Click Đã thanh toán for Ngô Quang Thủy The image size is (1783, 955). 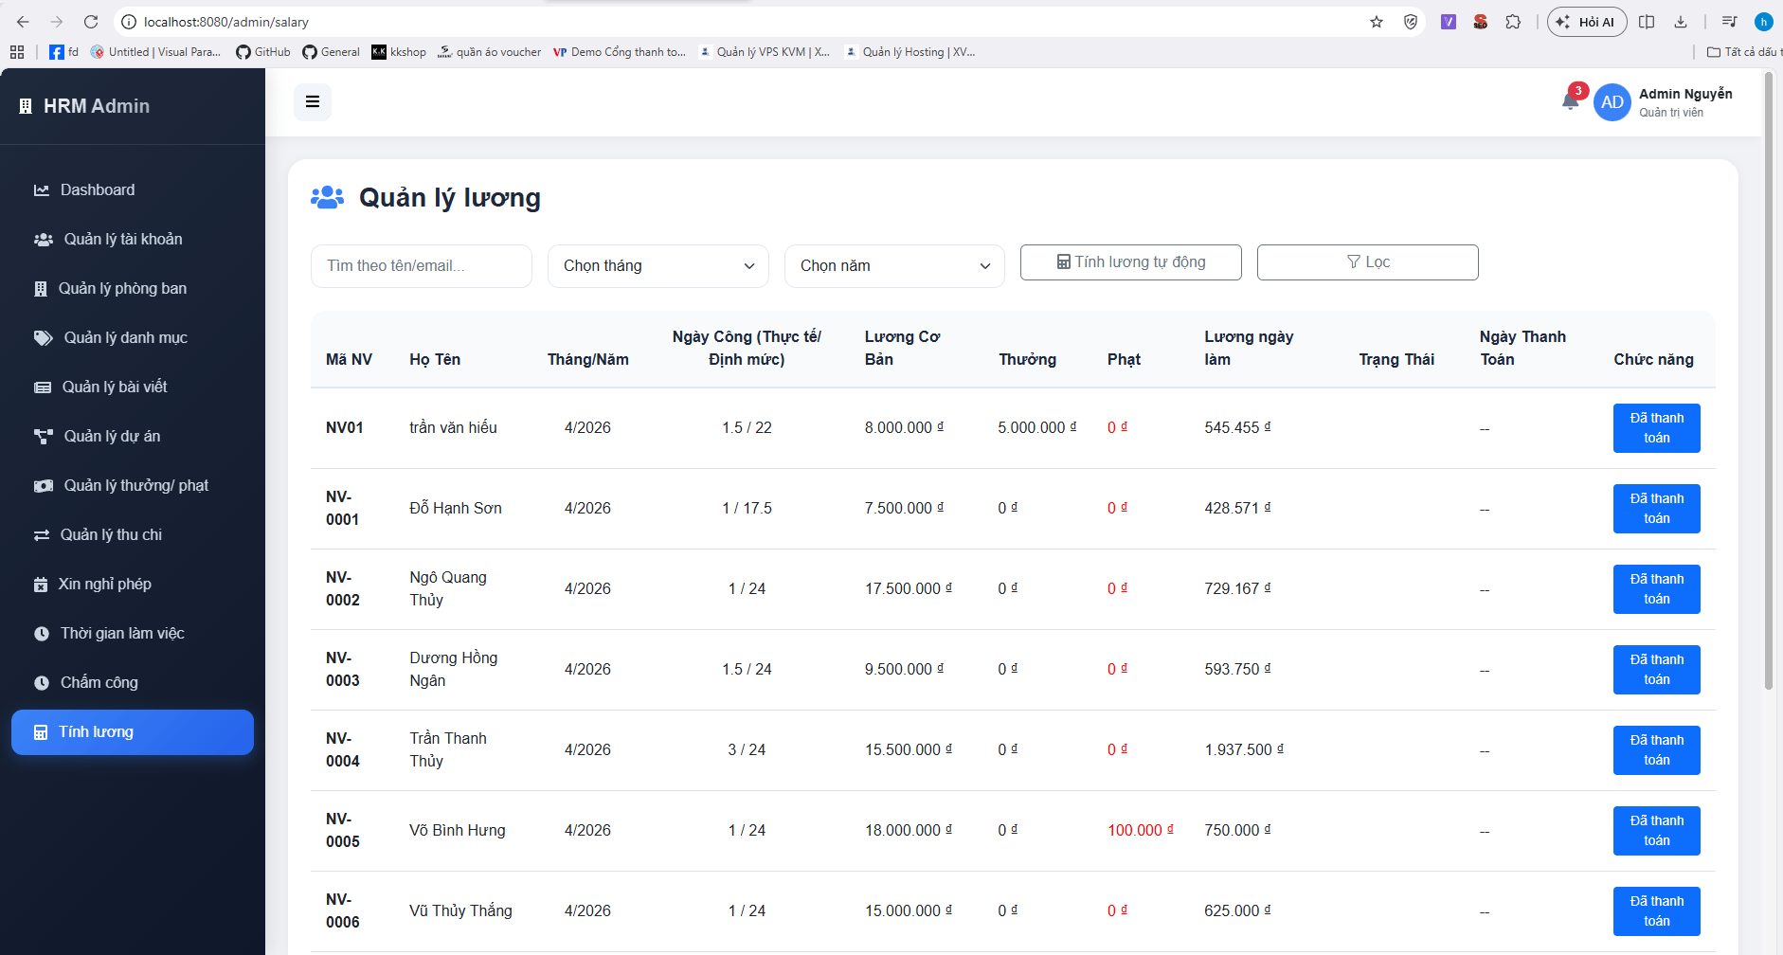pyautogui.click(x=1657, y=589)
